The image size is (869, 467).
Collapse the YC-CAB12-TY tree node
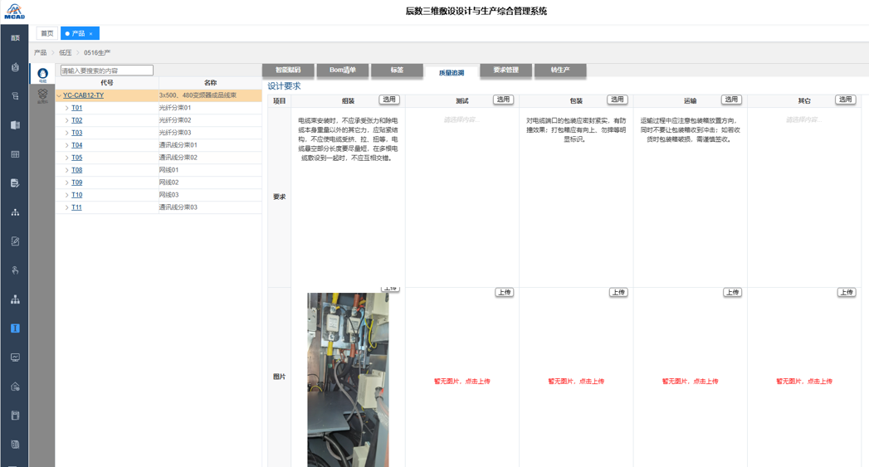(x=59, y=95)
